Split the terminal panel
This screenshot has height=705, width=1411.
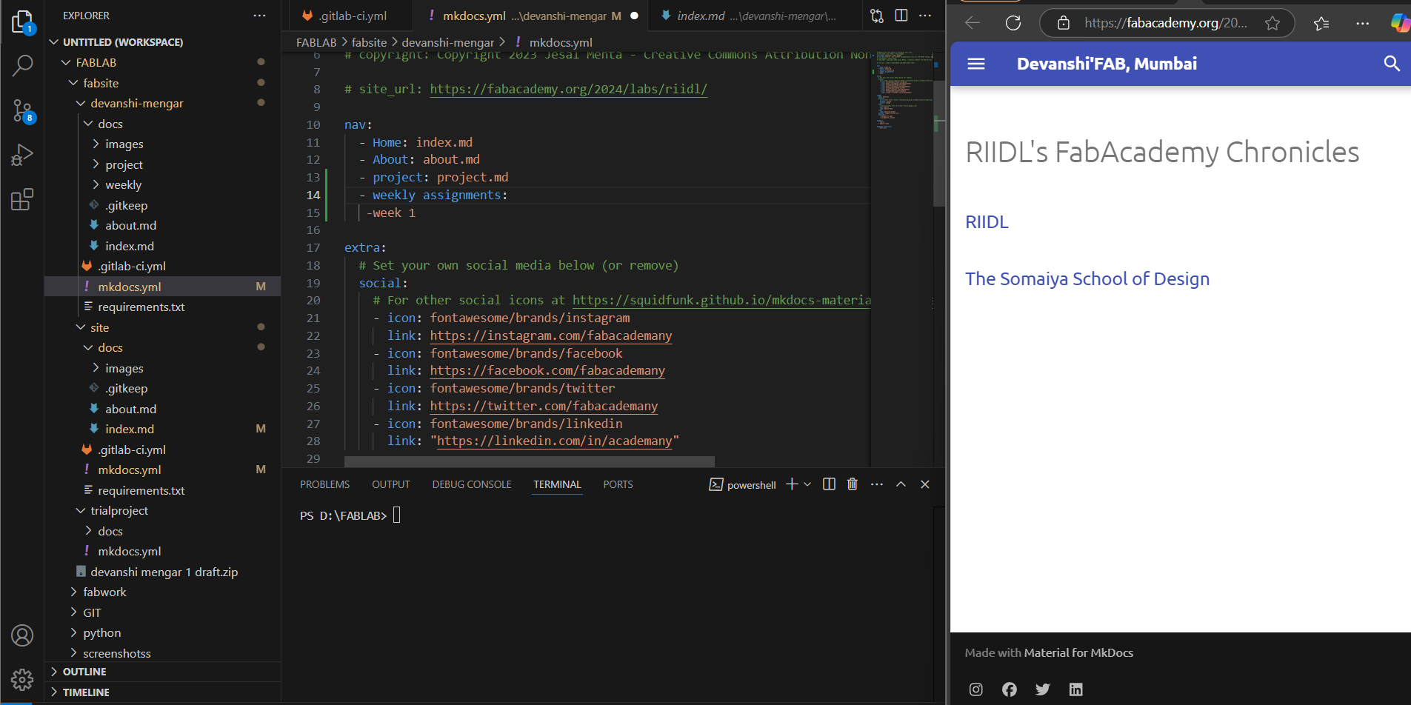tap(829, 484)
